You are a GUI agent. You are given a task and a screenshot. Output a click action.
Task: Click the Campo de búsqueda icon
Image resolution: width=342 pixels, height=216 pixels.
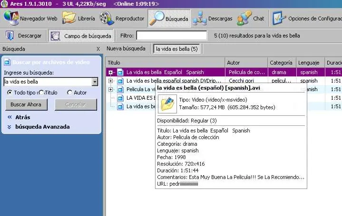55,36
